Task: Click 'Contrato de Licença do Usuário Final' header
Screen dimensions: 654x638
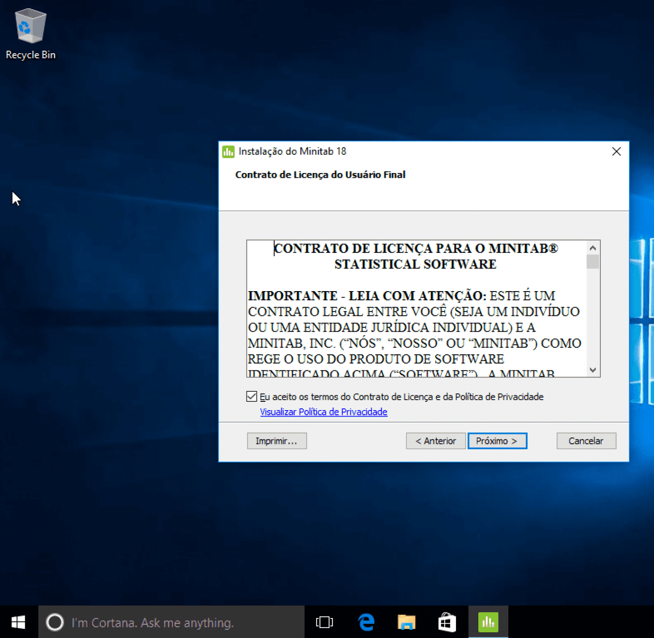Action: coord(320,175)
